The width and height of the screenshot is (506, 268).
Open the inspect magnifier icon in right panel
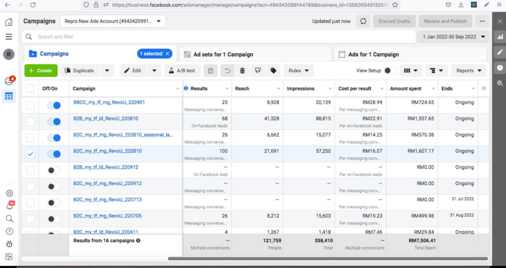[500, 83]
